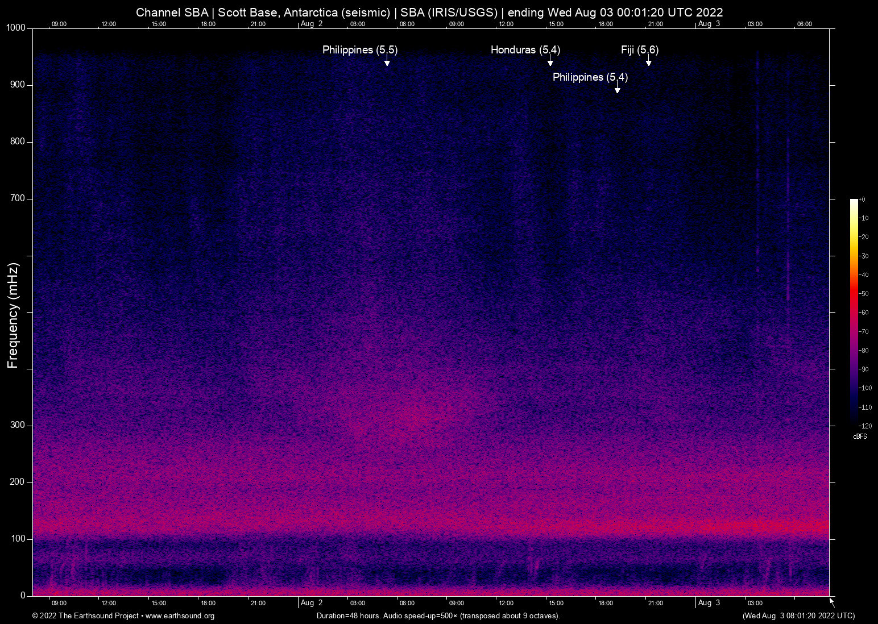
Task: Click the end-time arrow at bottom-right corner
Action: point(831,601)
